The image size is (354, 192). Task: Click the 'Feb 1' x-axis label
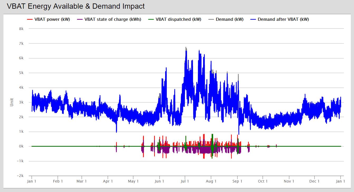(x=58, y=181)
